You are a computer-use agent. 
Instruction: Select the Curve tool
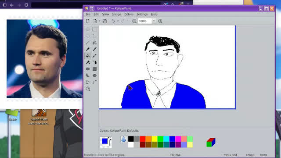[95, 82]
